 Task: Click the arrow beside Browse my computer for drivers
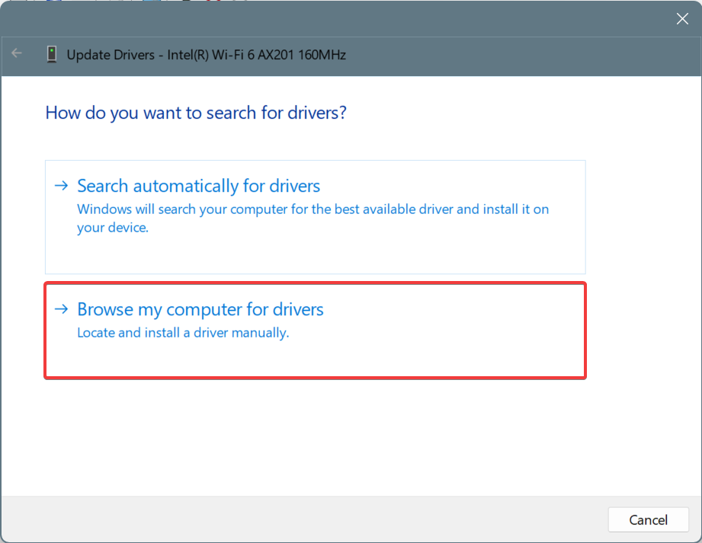[61, 308]
